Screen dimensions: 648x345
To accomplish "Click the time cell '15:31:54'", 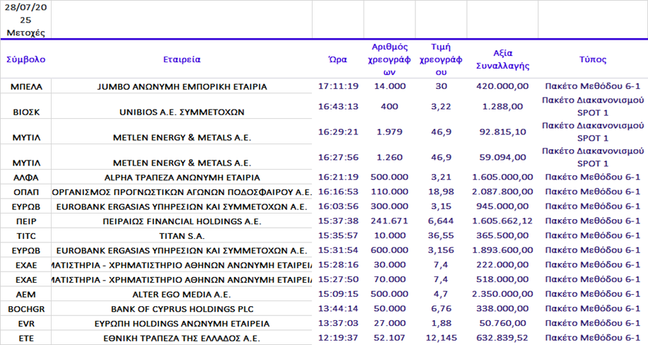I will tap(338, 250).
